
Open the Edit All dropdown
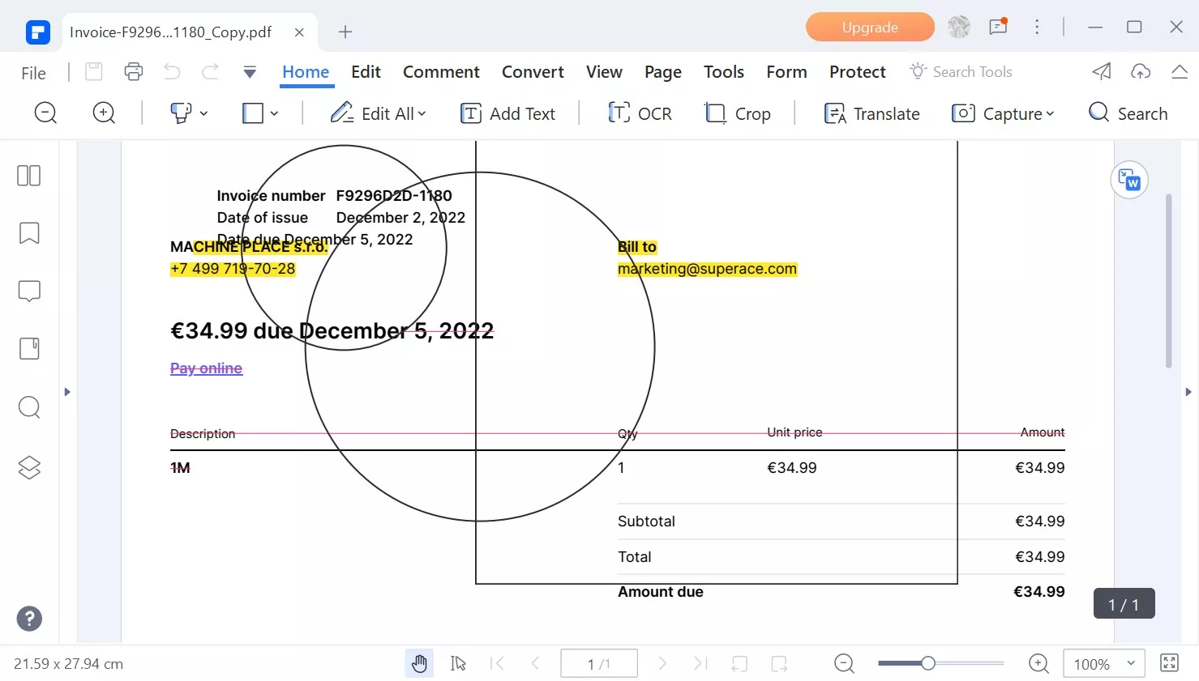[378, 113]
